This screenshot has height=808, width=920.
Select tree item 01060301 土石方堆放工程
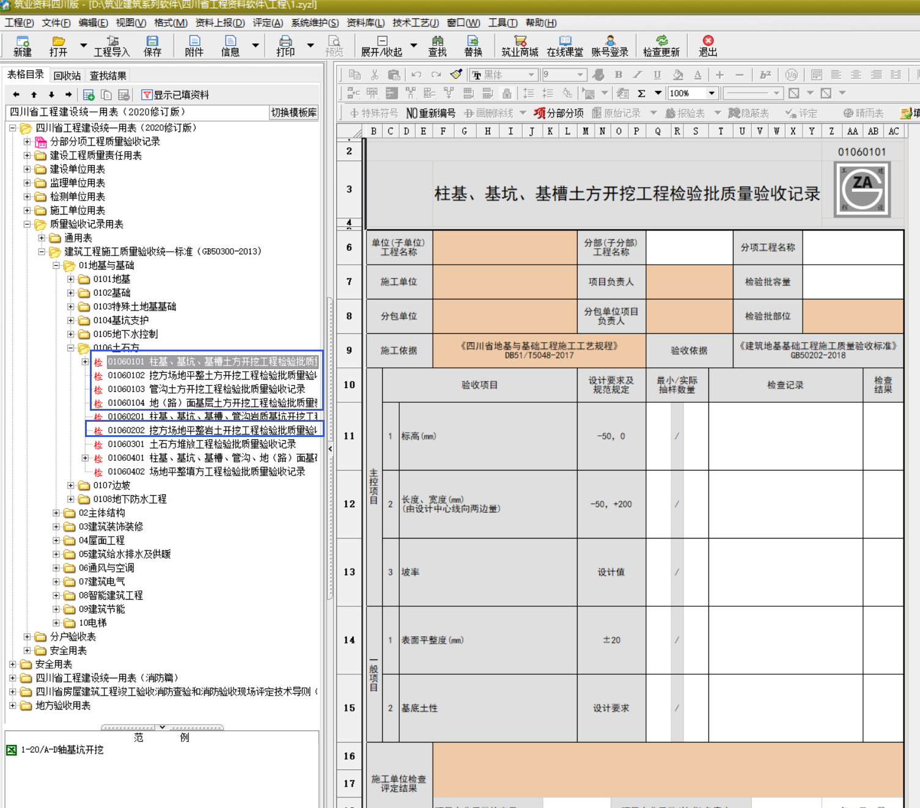point(202,444)
